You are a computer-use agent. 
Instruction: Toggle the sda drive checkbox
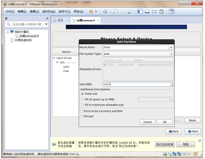[105, 65]
